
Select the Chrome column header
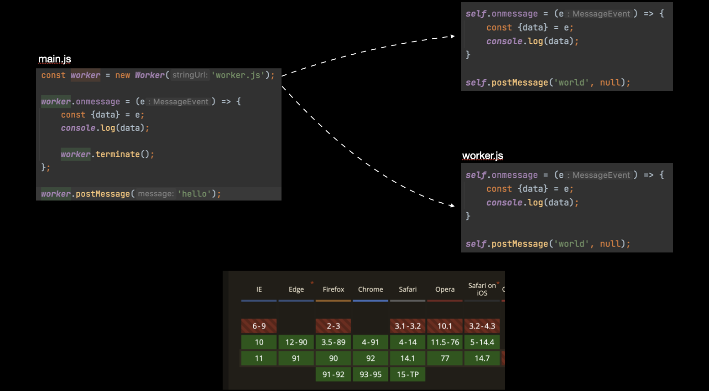click(370, 289)
